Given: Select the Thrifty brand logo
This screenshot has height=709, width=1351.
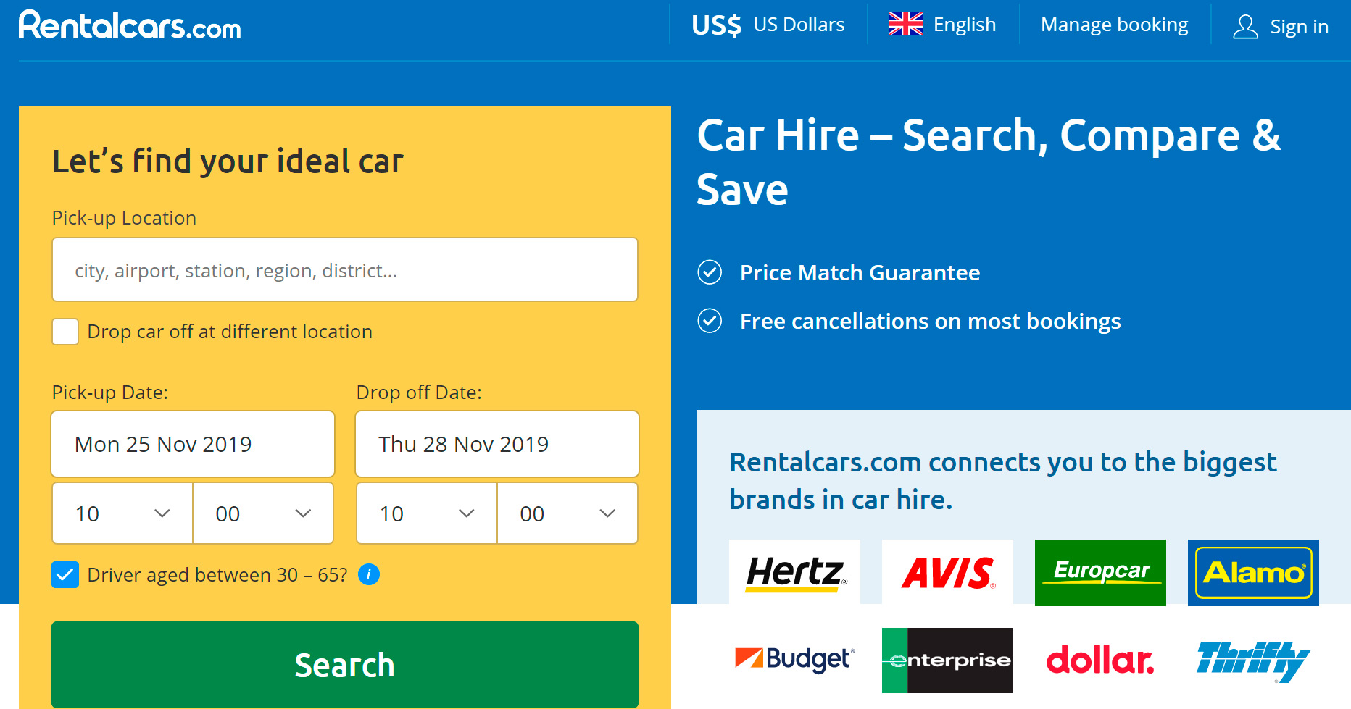Looking at the screenshot, I should click(x=1253, y=660).
